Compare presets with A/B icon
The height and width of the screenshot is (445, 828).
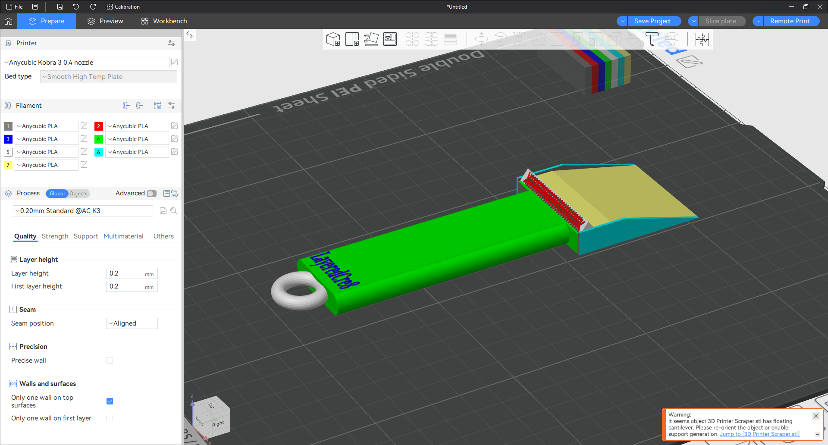[174, 194]
